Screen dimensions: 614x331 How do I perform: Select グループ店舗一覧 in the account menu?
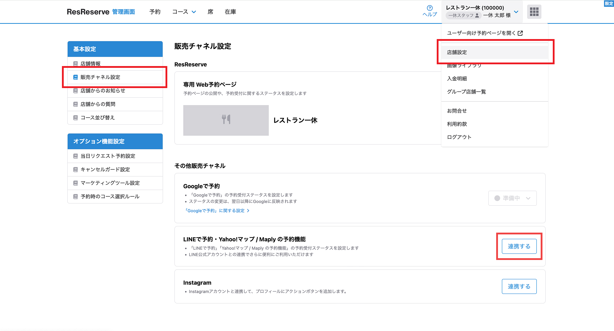click(495, 92)
